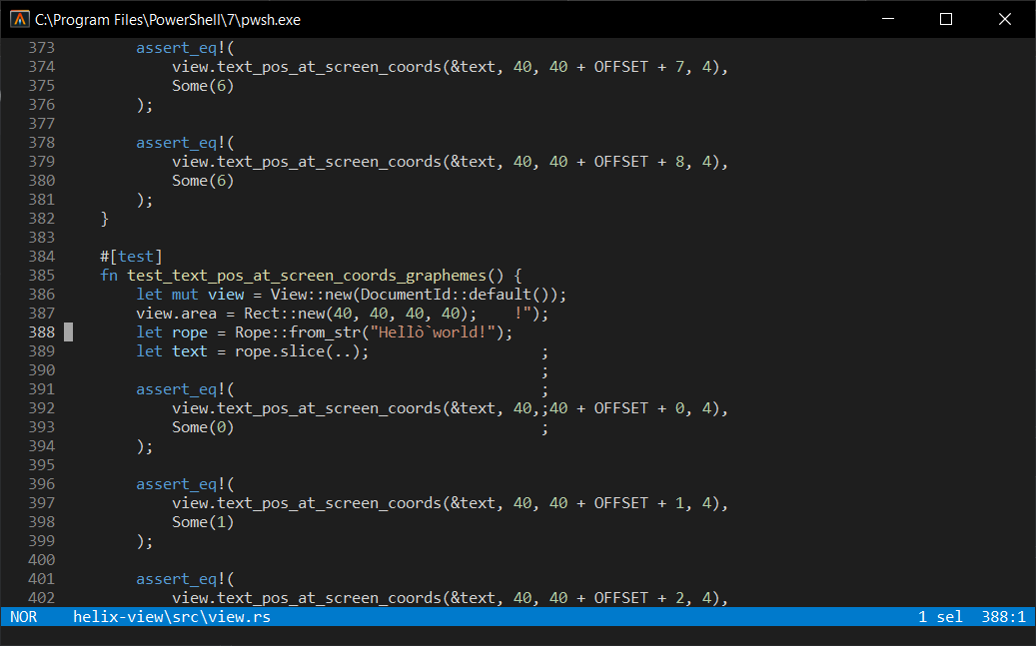Click the ');' on line 399
Image resolution: width=1036 pixels, height=646 pixels.
coord(145,541)
